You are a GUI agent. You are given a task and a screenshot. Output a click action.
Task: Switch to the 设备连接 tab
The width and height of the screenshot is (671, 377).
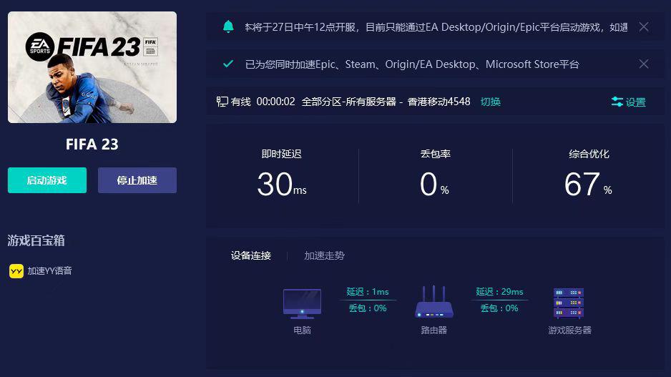(x=251, y=255)
